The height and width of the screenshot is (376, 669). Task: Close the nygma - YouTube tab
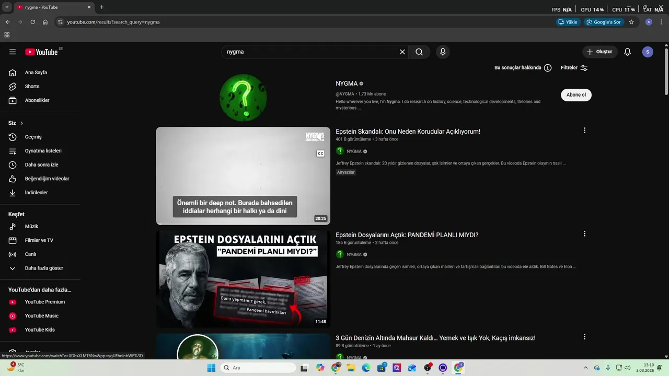89,7
